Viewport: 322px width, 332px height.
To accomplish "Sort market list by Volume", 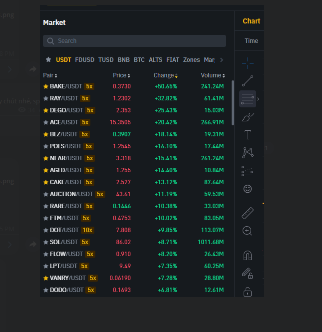I will 213,75.
